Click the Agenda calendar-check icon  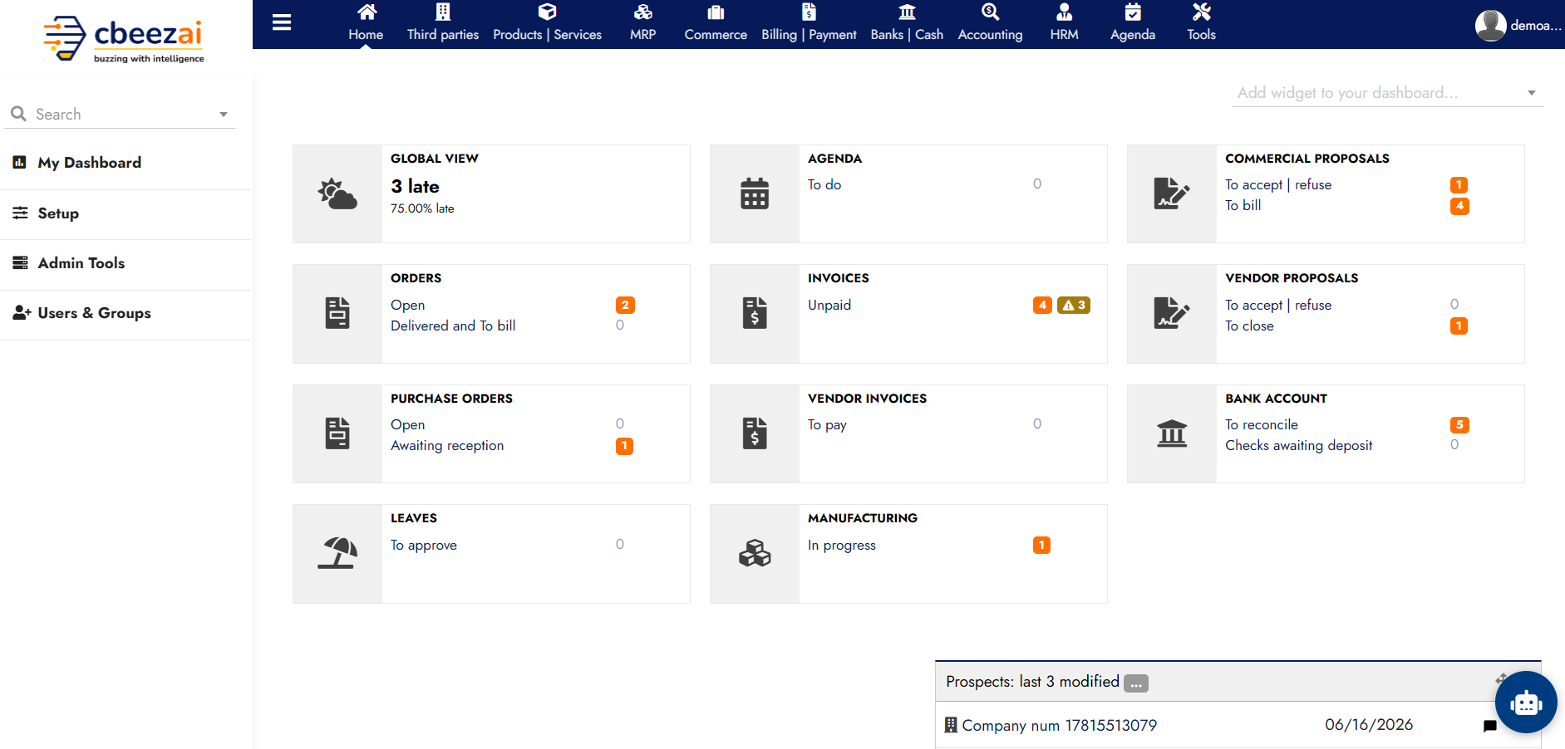(1133, 12)
